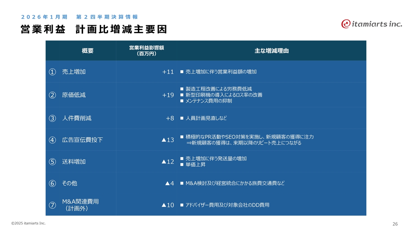Select the 概要 column header
412x235 pixels.
88,51
